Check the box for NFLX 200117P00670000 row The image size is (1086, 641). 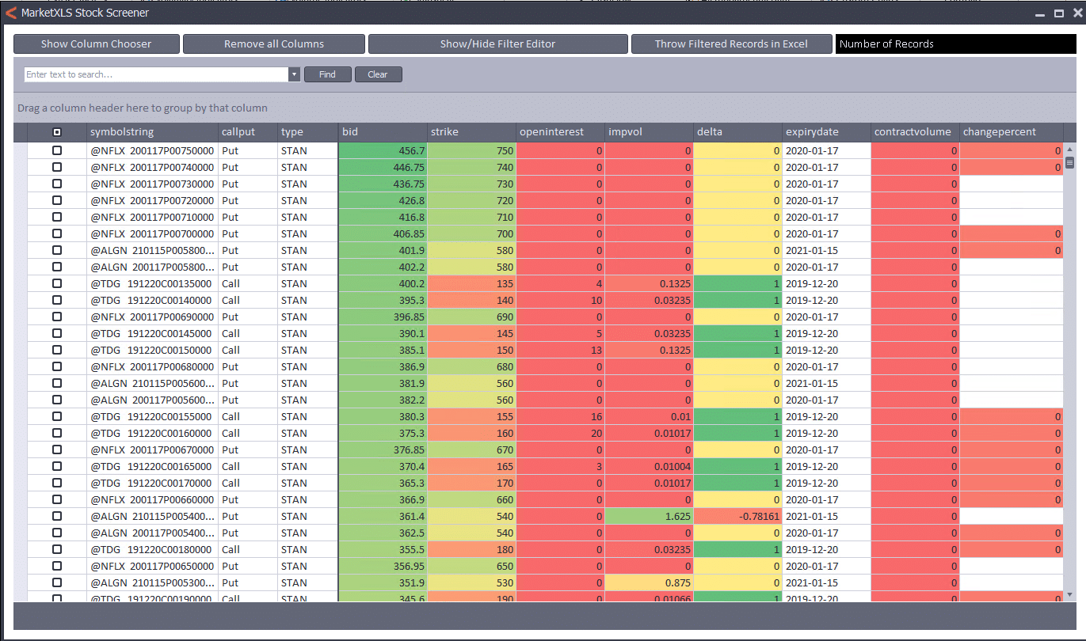[x=56, y=449]
